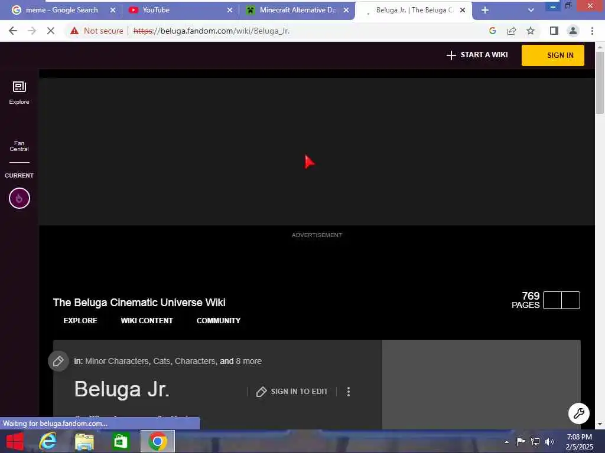This screenshot has width=605, height=453.
Task: Close the Minecraft Alternative tab
Action: click(x=346, y=10)
